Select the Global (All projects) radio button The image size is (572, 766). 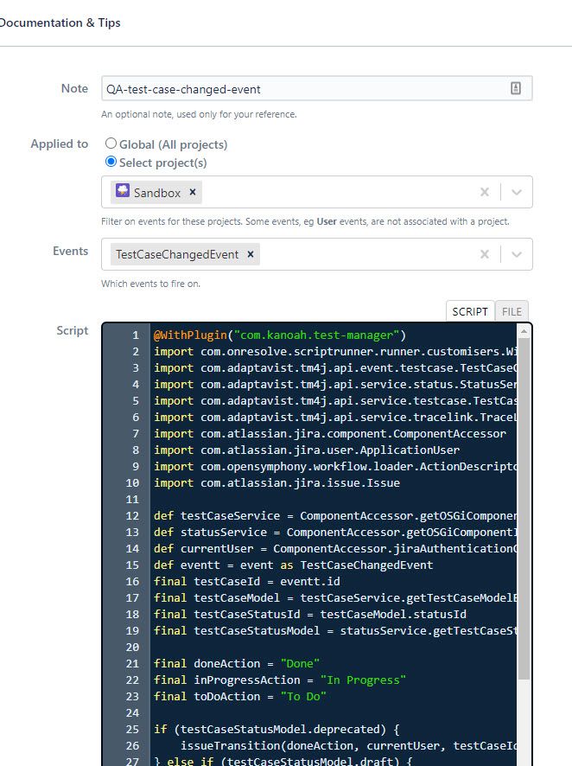pyautogui.click(x=111, y=144)
